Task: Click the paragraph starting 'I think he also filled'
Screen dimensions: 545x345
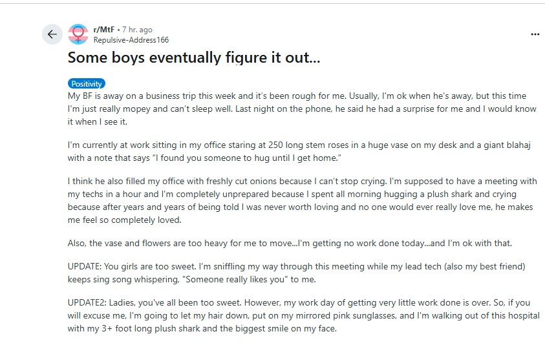Action: [x=302, y=201]
